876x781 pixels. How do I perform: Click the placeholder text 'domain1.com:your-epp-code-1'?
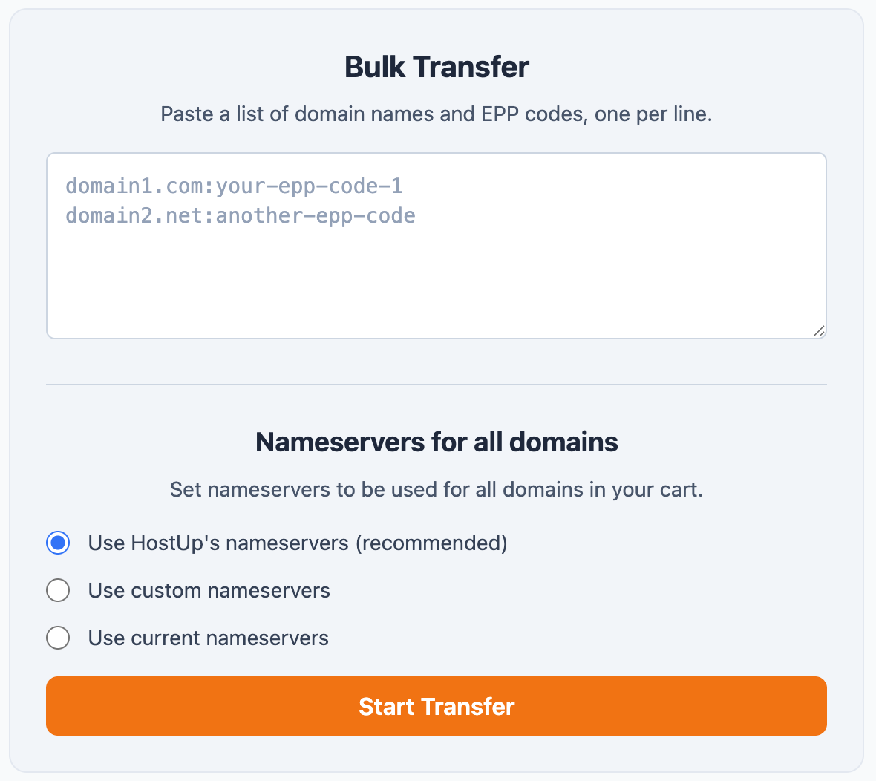[234, 186]
